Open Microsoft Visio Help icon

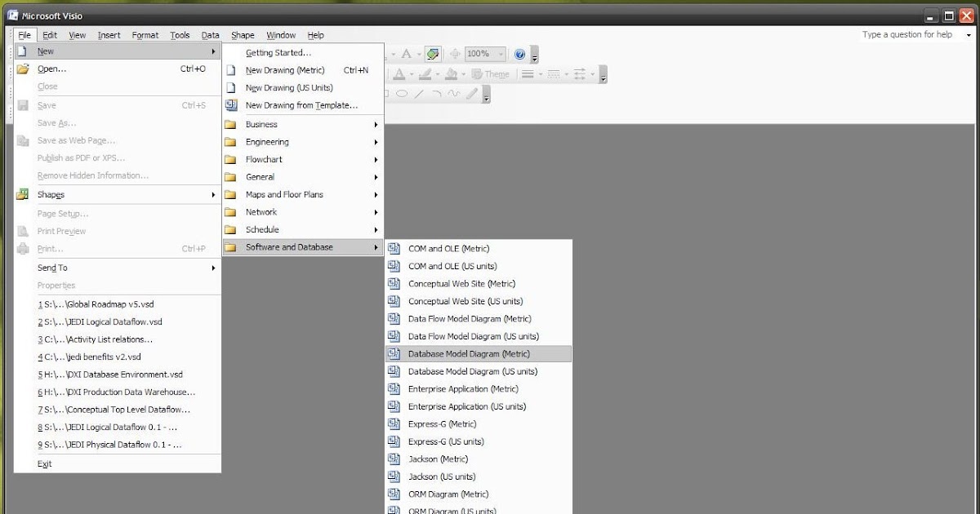519,54
